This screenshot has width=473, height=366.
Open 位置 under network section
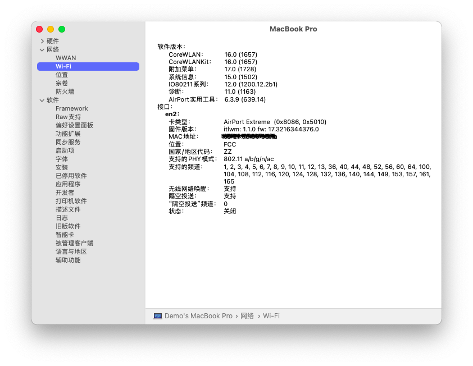62,75
